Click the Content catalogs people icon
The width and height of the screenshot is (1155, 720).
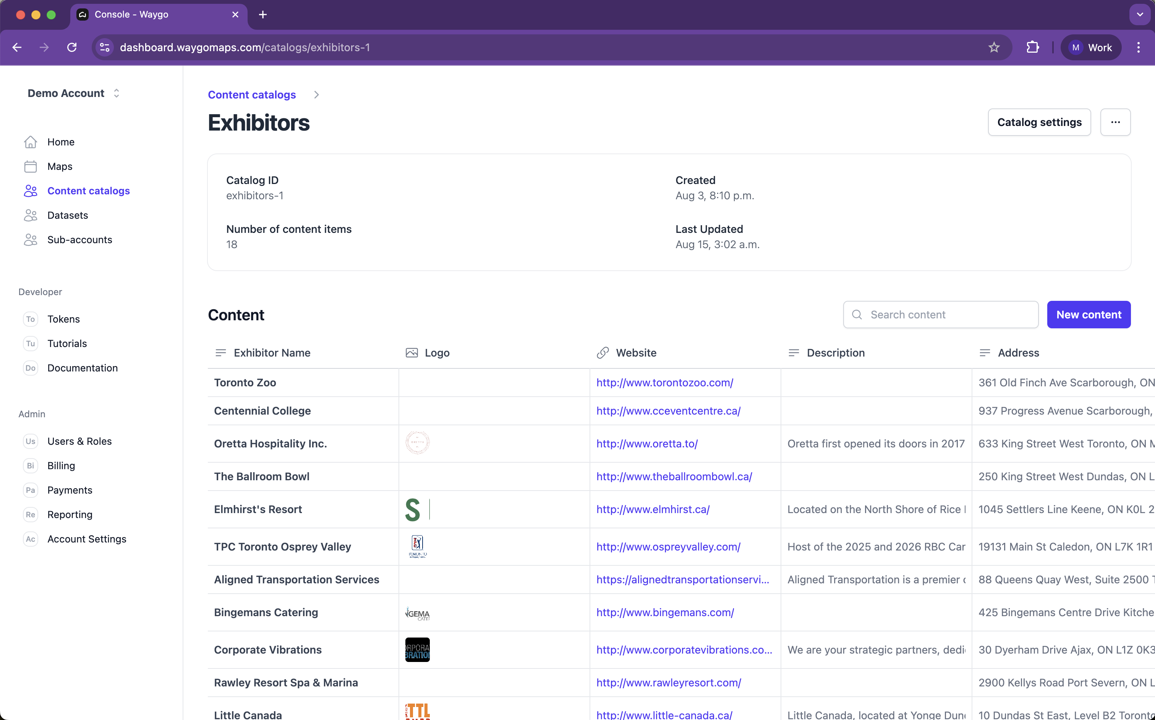point(31,191)
